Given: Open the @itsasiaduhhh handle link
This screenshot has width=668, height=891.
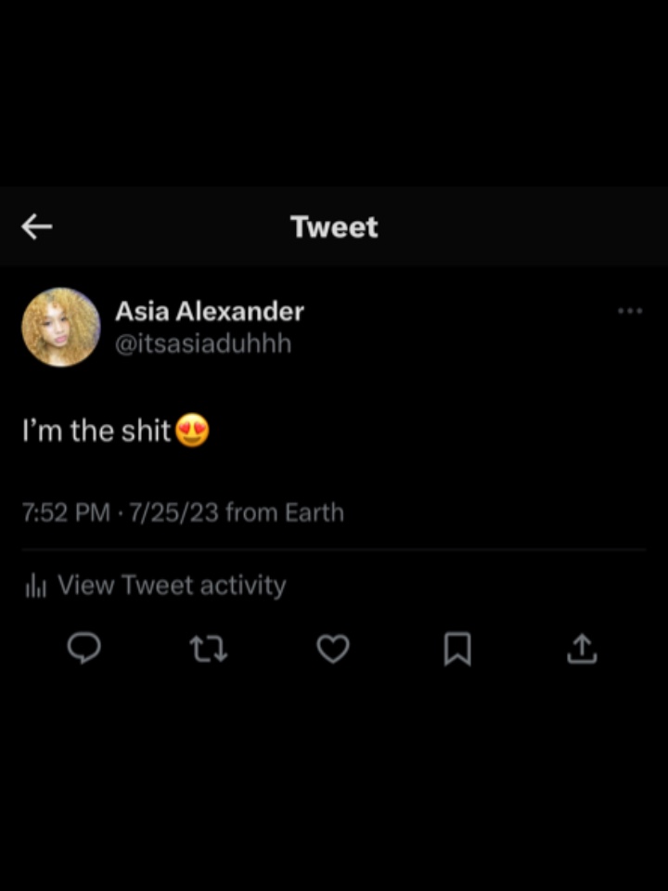Looking at the screenshot, I should pyautogui.click(x=203, y=344).
